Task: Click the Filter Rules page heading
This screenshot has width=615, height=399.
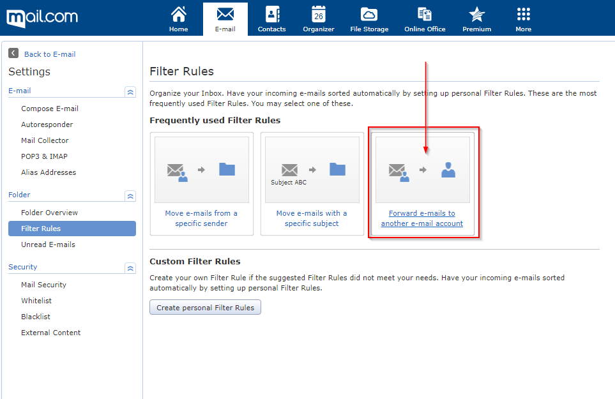Action: point(181,72)
